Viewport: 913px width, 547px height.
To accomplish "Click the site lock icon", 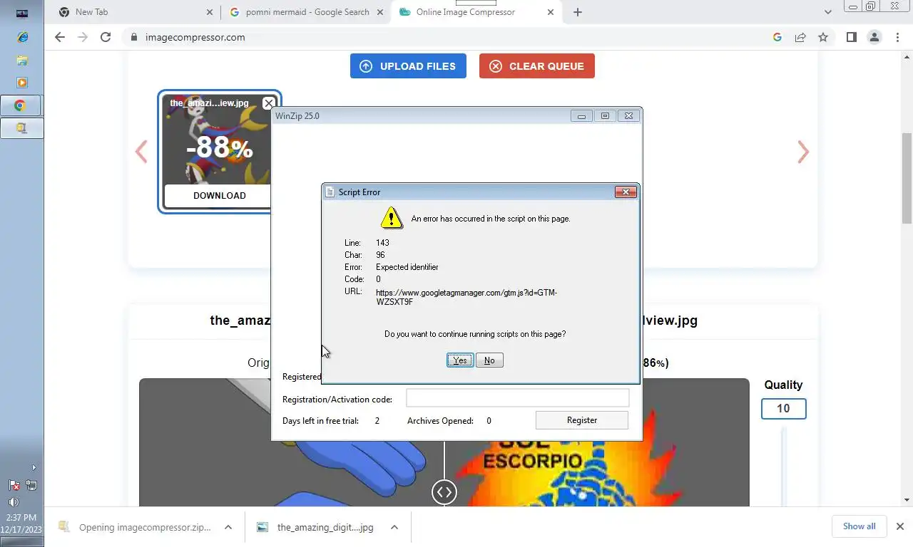I will [x=133, y=37].
